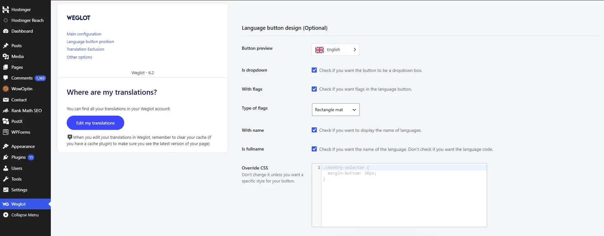
Task: Click the Dashboard gauge icon
Action: point(6,31)
